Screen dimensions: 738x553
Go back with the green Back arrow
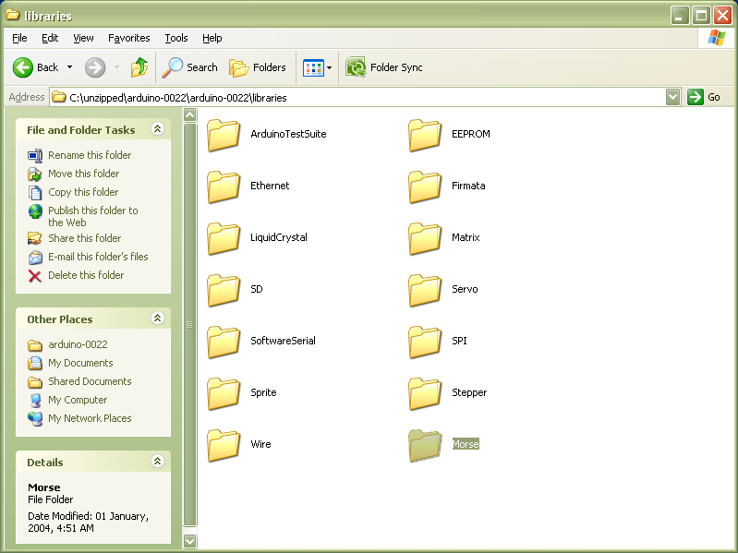point(22,67)
